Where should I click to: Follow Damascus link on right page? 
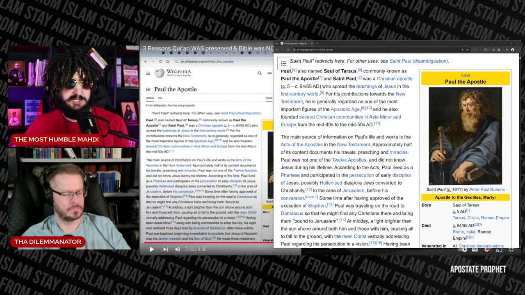click(292, 213)
